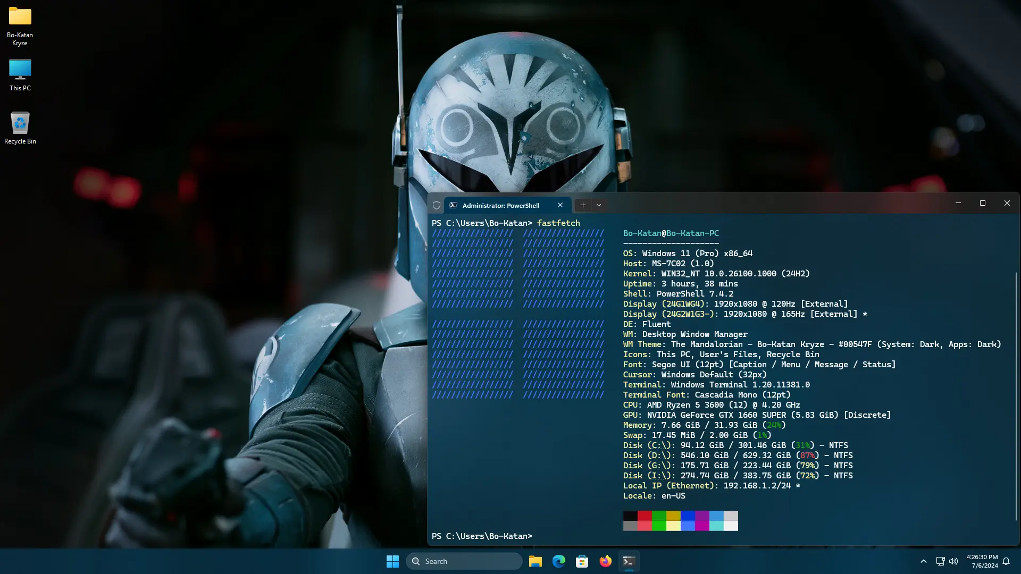Click the administrator shield icon in Terminal
1021x574 pixels.
(x=437, y=205)
